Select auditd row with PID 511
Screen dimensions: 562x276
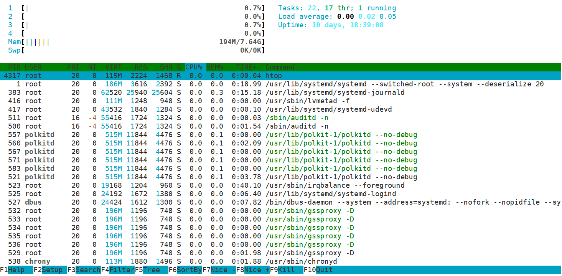tap(280, 118)
